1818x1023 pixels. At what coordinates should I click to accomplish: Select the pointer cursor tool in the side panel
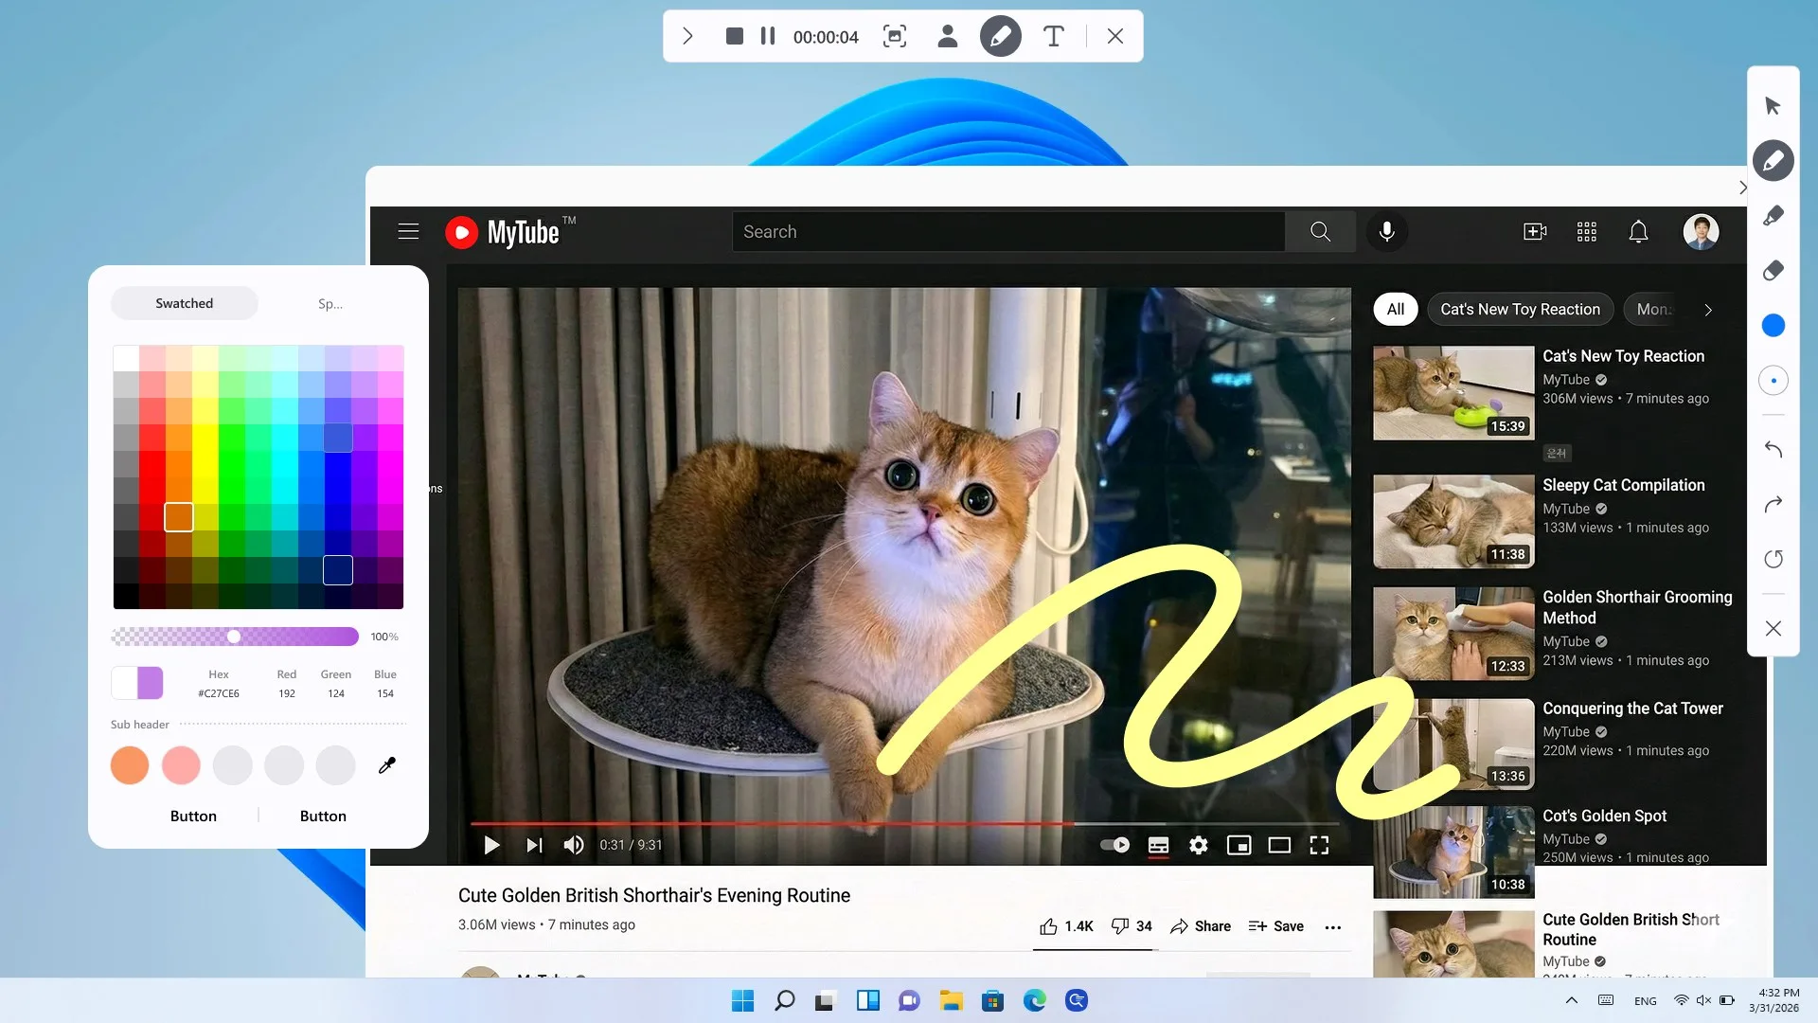coord(1773,105)
